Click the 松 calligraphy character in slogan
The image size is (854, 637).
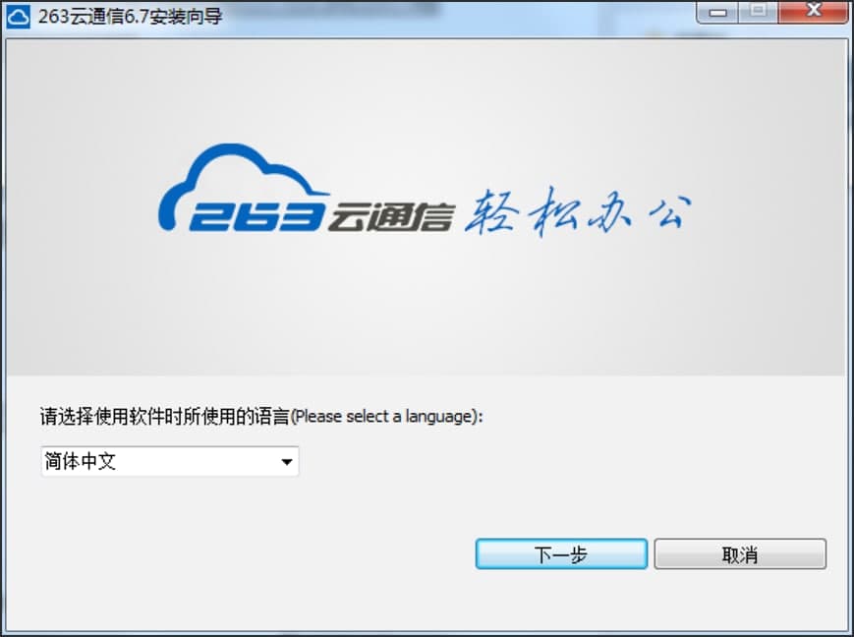pos(554,211)
